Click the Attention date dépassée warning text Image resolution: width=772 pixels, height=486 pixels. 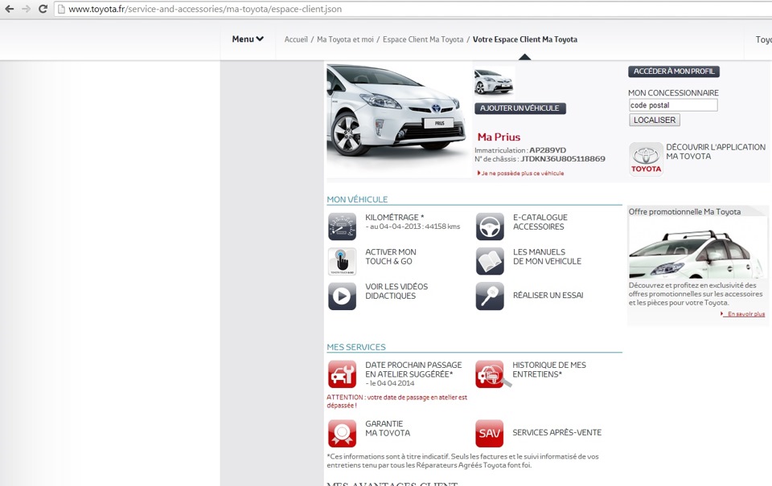coord(396,402)
